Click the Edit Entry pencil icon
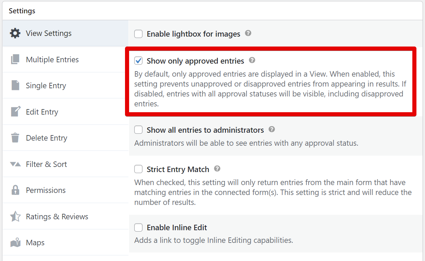 pos(15,112)
